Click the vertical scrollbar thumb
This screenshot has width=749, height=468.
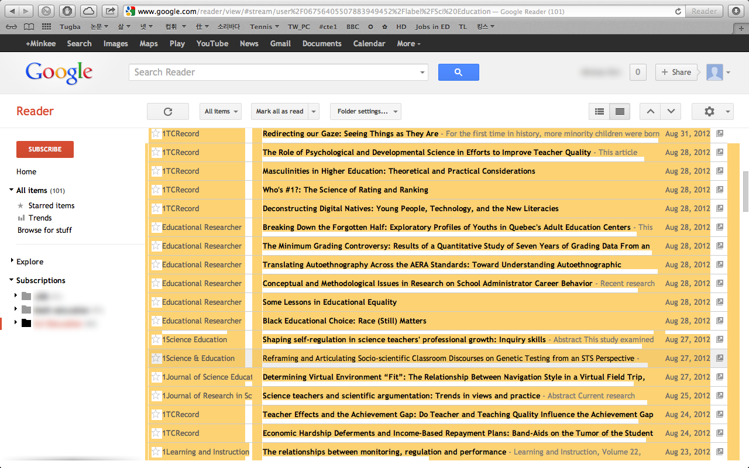[x=745, y=191]
